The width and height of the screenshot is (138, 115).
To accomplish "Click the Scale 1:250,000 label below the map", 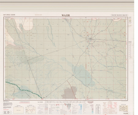I will click(40, 102).
